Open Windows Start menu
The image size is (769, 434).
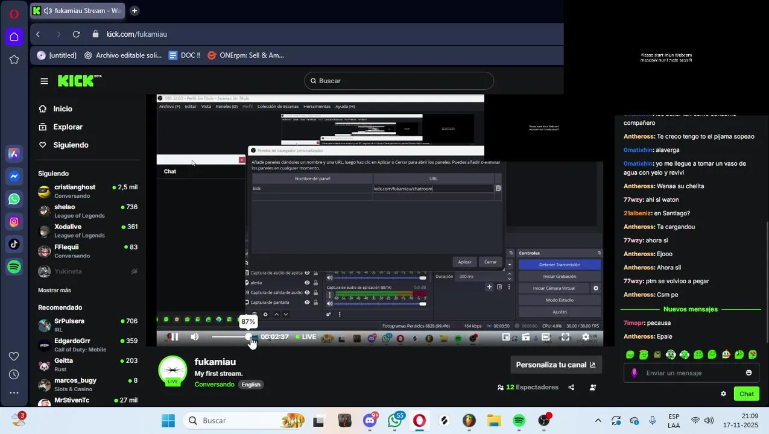coord(168,421)
